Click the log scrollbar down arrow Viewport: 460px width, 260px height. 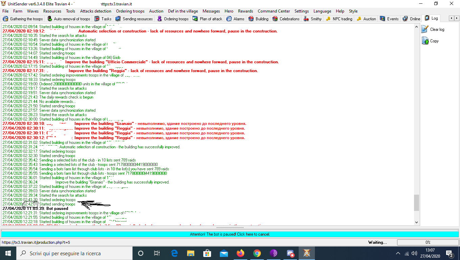click(x=416, y=222)
